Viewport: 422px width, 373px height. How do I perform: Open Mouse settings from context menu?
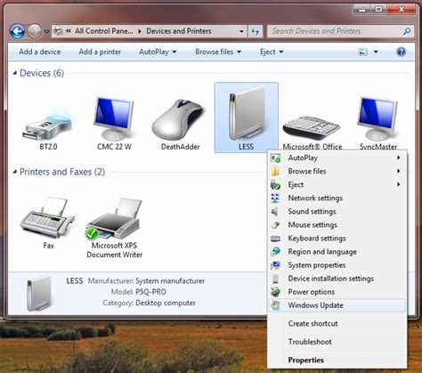337,225
